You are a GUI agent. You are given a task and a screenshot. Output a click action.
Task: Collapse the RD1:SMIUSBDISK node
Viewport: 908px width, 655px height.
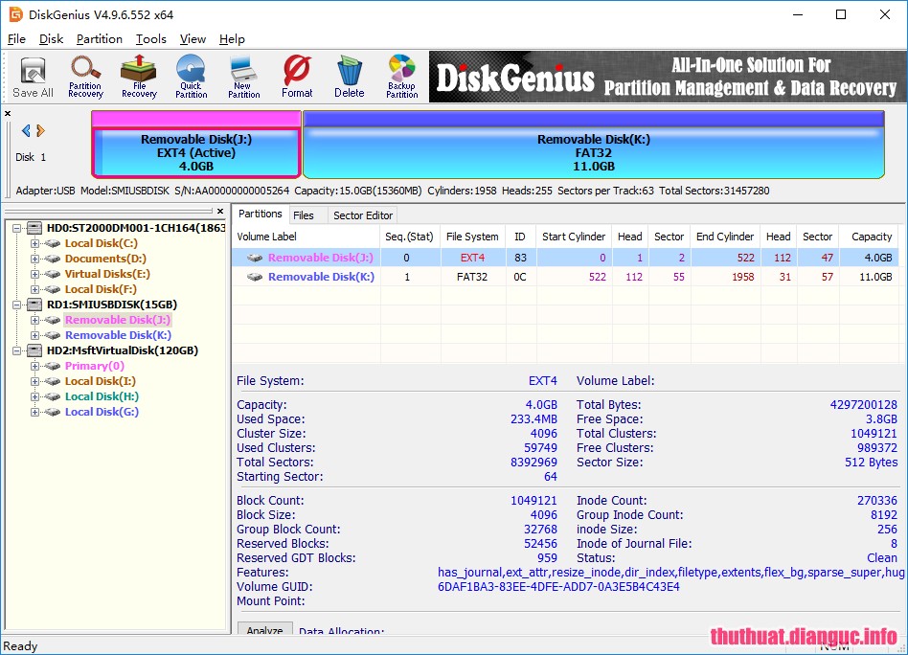click(17, 305)
